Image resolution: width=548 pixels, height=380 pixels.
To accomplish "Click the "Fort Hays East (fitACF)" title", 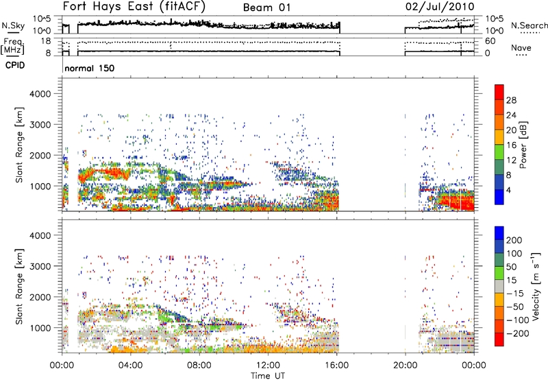I will click(134, 7).
